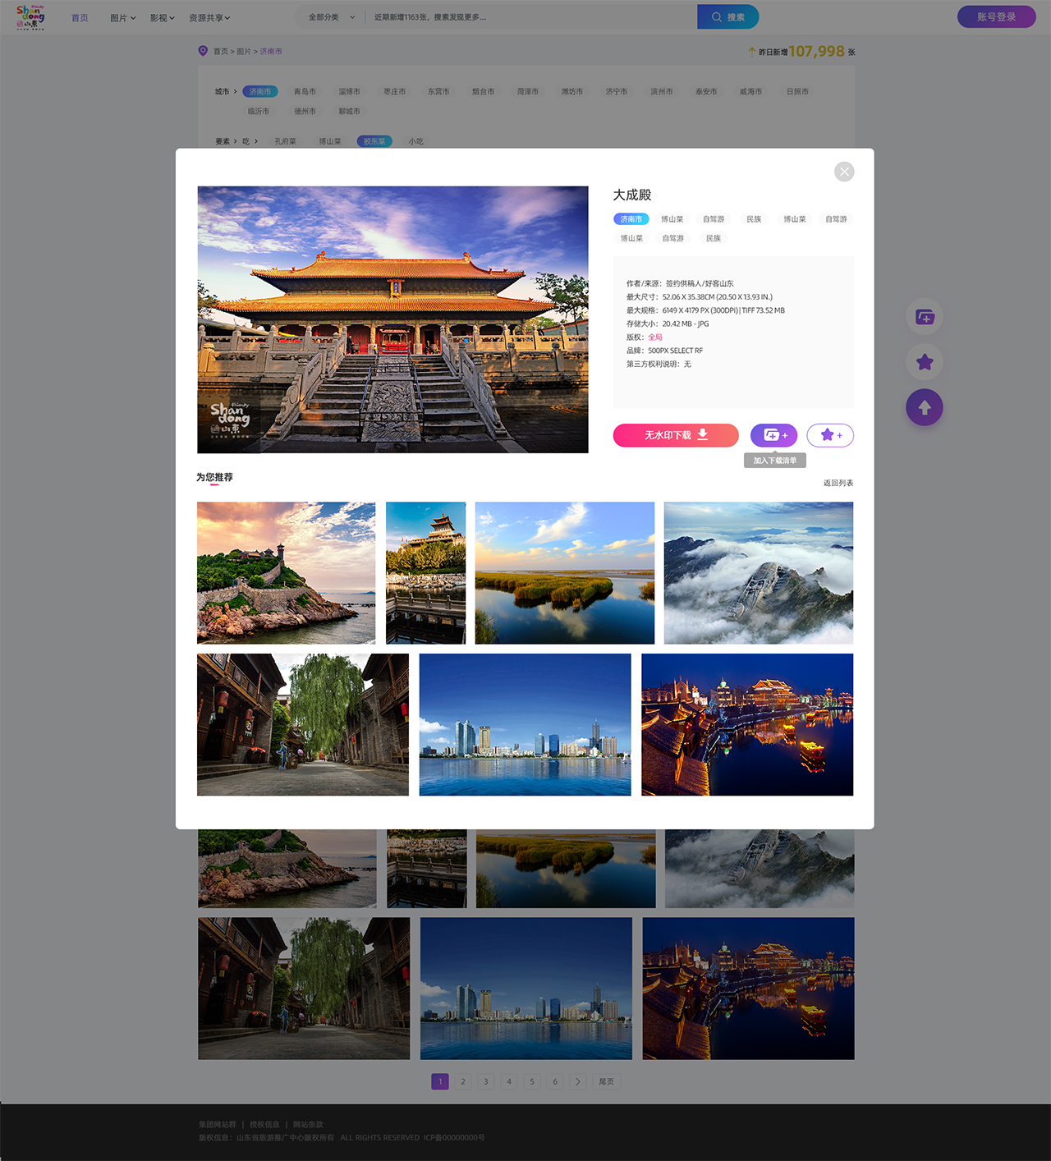Open the recommended wetland lake reflection photo
Screen dimensions: 1051x1161
click(x=565, y=573)
